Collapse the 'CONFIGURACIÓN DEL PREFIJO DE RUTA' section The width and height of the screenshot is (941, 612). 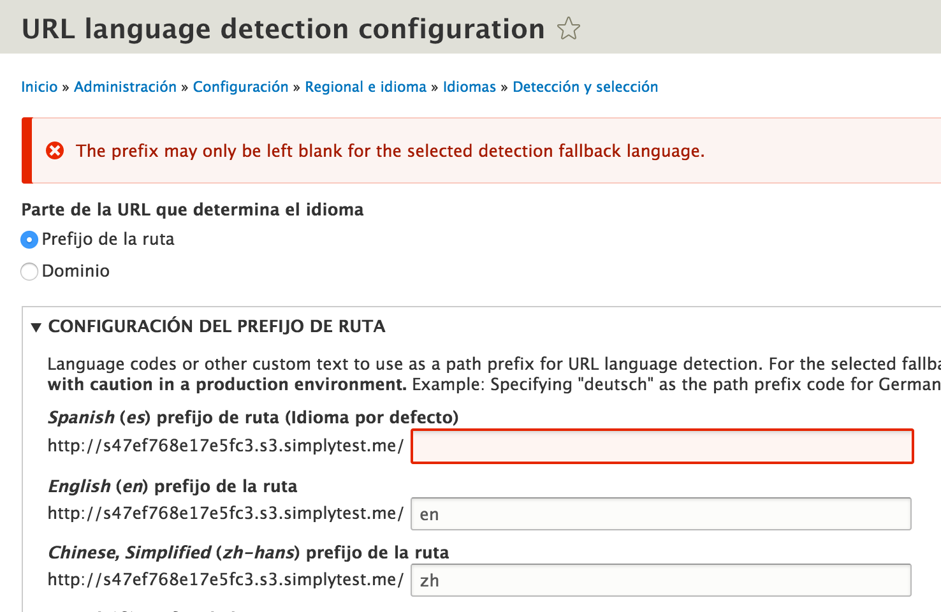tap(217, 326)
